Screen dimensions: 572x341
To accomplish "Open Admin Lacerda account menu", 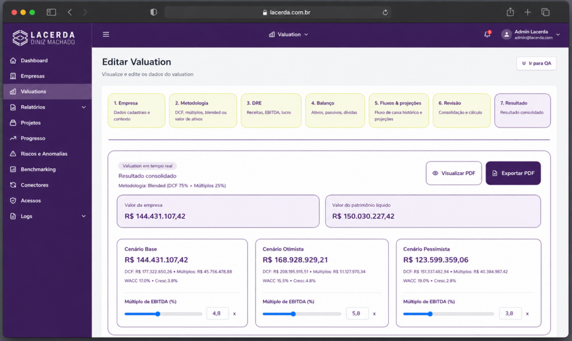I will (x=531, y=34).
